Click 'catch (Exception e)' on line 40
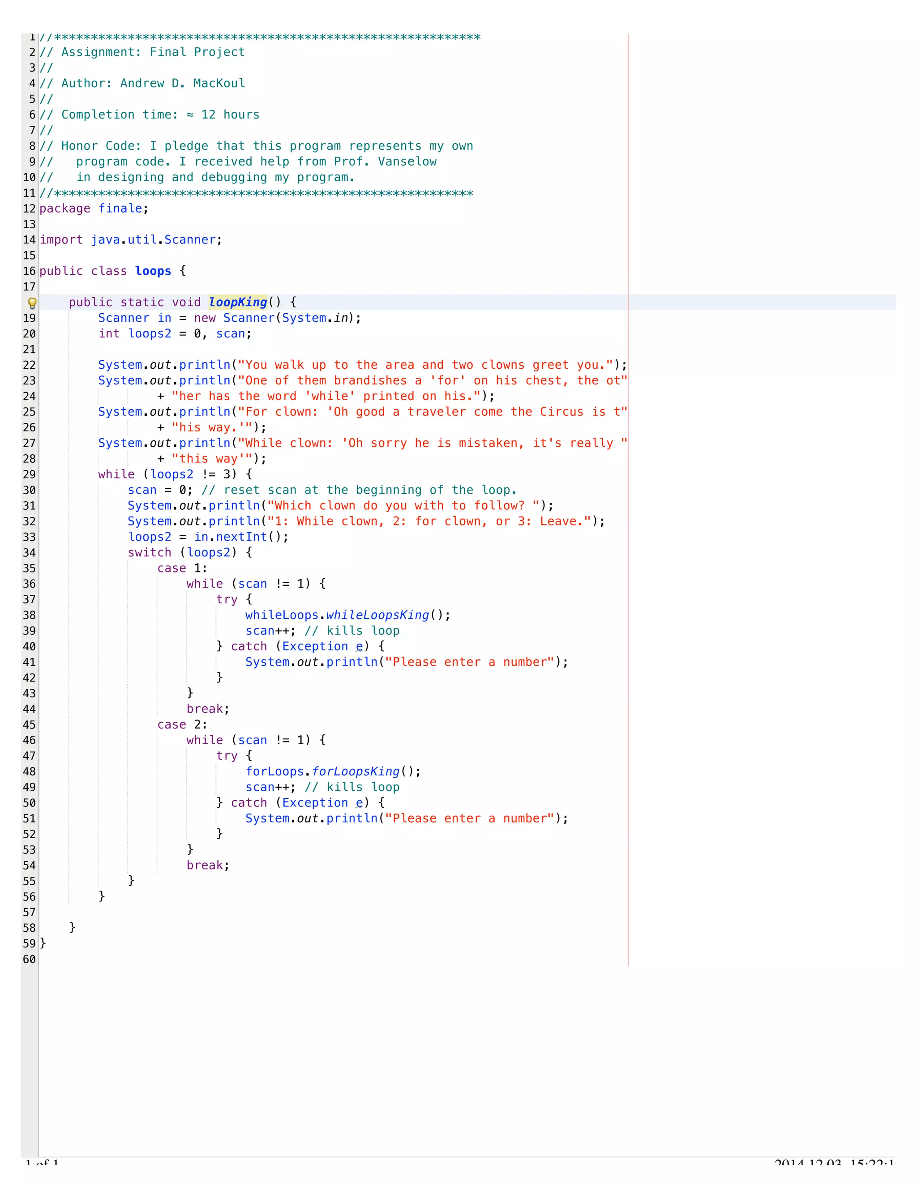Image resolution: width=917 pixels, height=1186 pixels. click(300, 647)
